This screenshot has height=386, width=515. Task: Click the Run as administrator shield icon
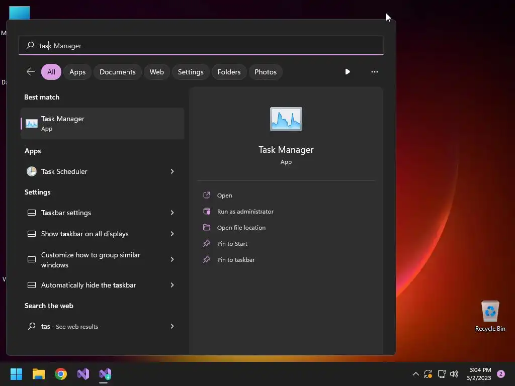tap(207, 212)
